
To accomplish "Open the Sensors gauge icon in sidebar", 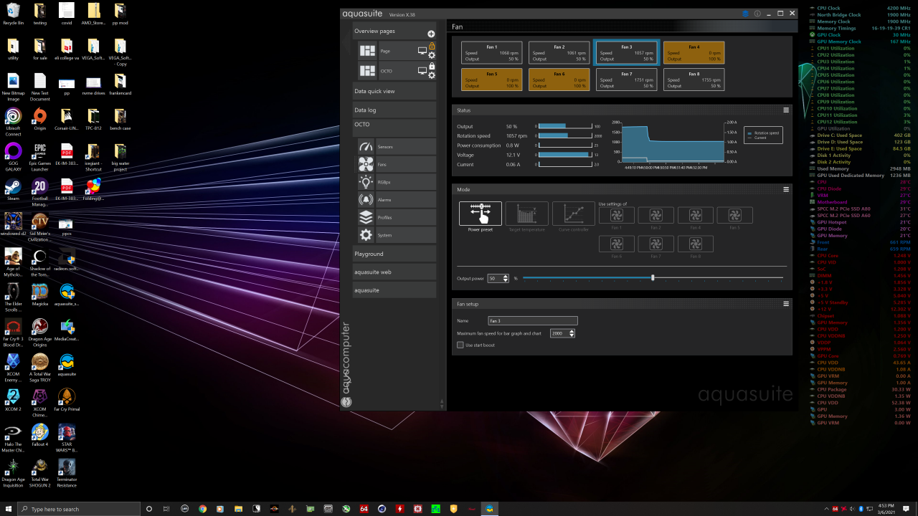I will [x=366, y=147].
